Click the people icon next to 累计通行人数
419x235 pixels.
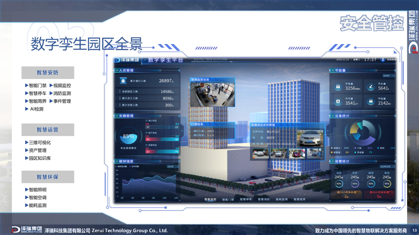pos(123,81)
